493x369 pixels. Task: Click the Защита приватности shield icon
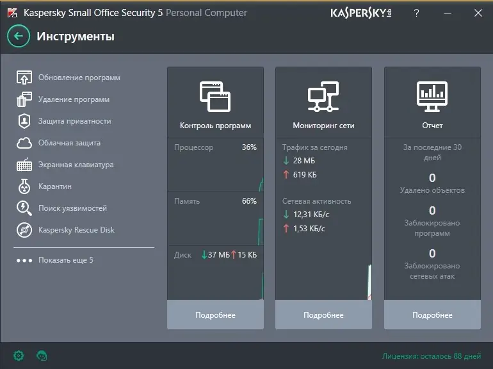click(24, 121)
